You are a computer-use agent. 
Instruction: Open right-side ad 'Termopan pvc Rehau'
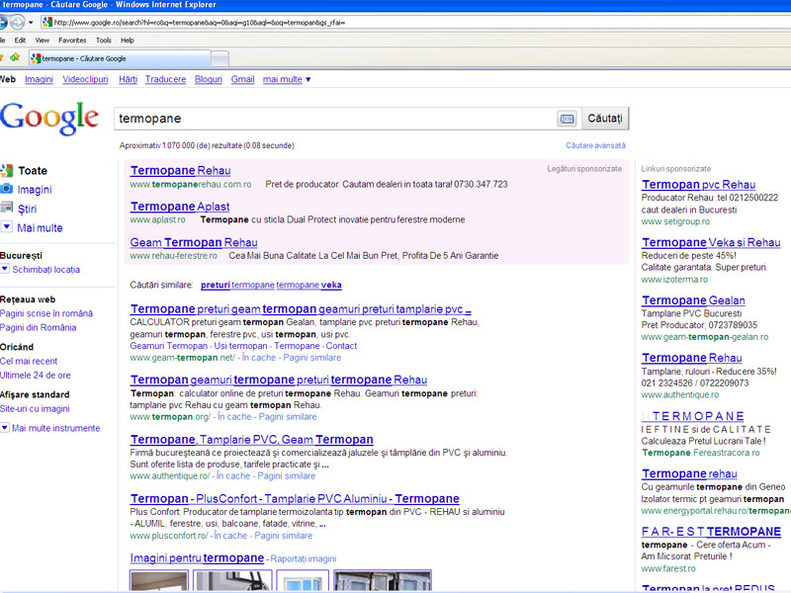pos(698,185)
